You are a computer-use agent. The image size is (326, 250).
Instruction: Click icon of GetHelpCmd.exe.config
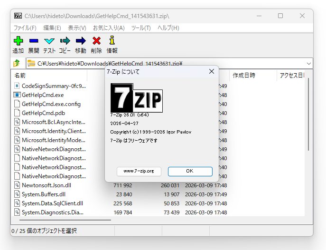(17, 104)
